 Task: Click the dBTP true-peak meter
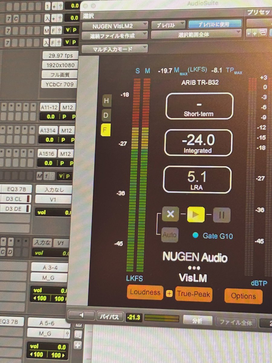tap(251, 177)
